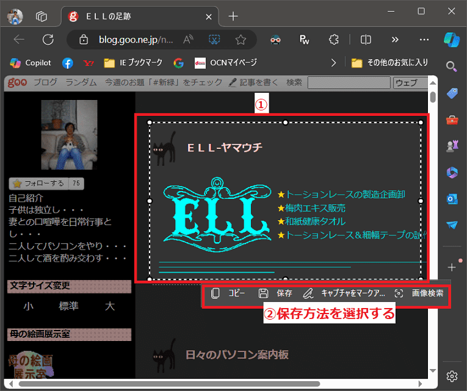Open the Shopping price tag sidebar icon
Screen dimensions: 467x391
click(452, 93)
